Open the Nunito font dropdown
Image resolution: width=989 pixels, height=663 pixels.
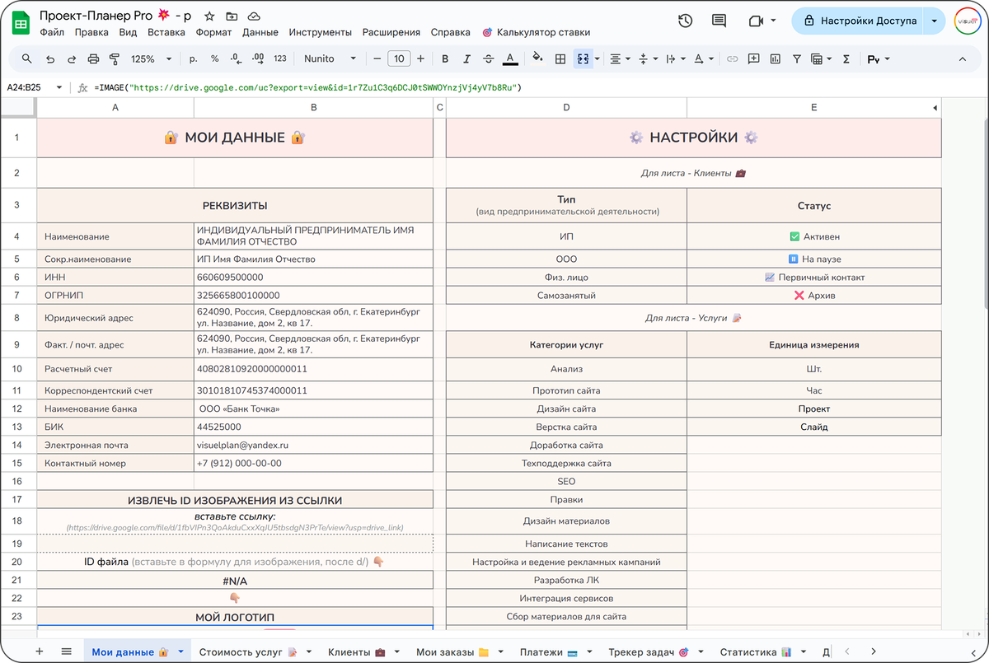click(x=330, y=59)
